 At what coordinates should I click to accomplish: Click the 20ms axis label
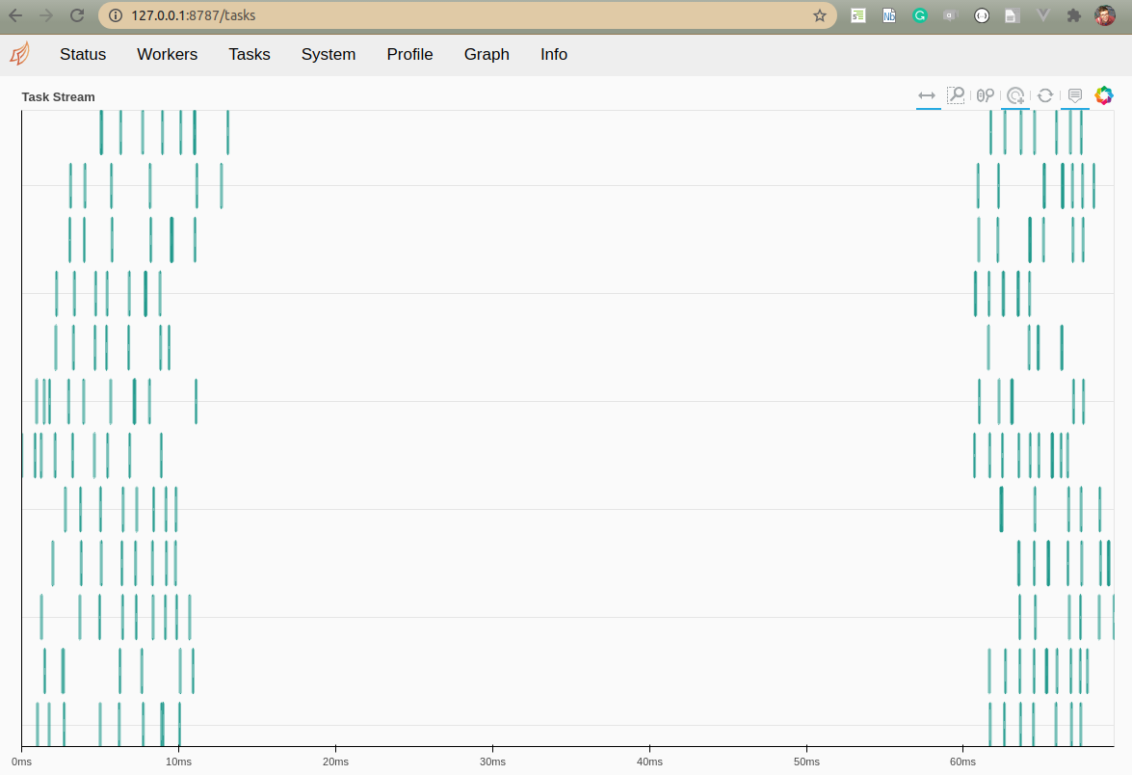point(335,762)
